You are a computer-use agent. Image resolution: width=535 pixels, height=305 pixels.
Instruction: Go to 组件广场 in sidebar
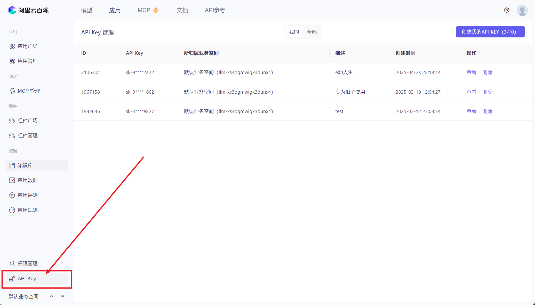(27, 121)
